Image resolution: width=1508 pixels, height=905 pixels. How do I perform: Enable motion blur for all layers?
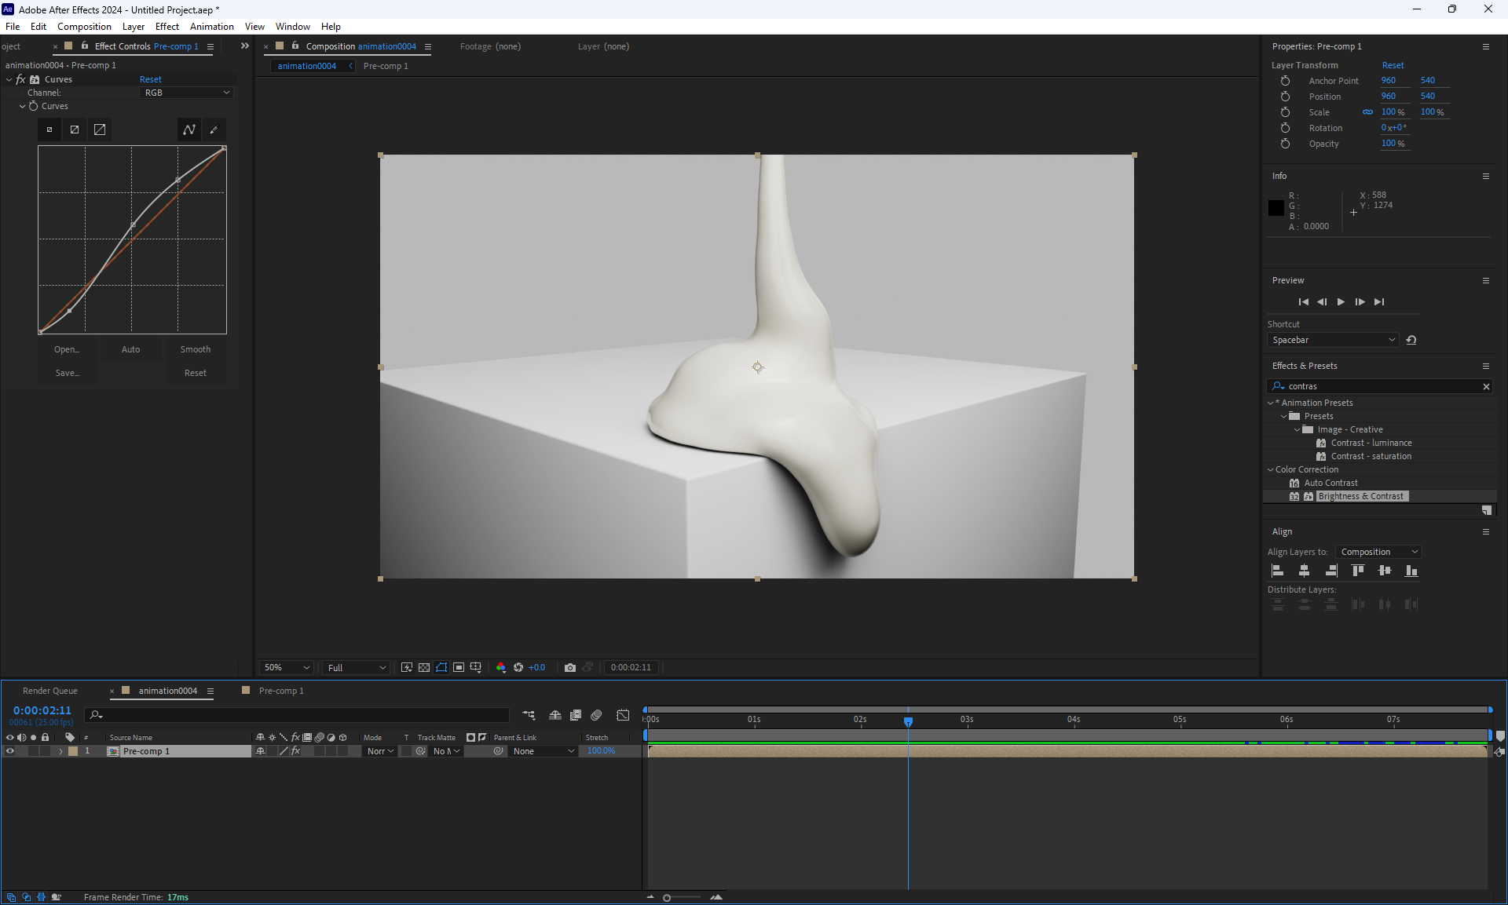[x=596, y=715]
